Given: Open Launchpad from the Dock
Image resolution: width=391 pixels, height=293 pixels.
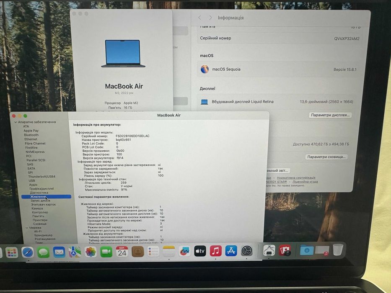Looking at the screenshot, I should pyautogui.click(x=12, y=252).
